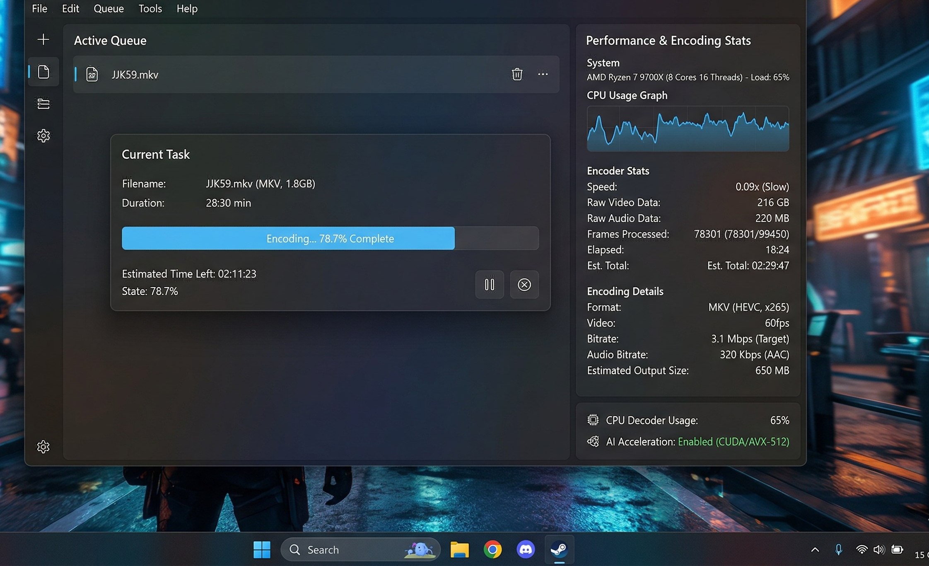Open the Queue menu
Screen dimensions: 929x566
pyautogui.click(x=109, y=9)
